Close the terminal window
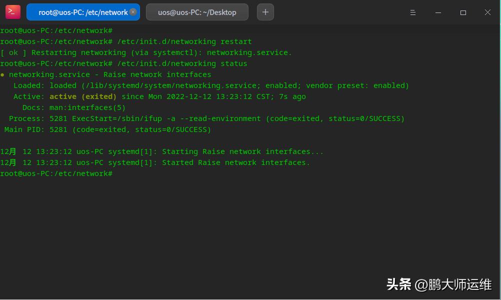 [487, 12]
